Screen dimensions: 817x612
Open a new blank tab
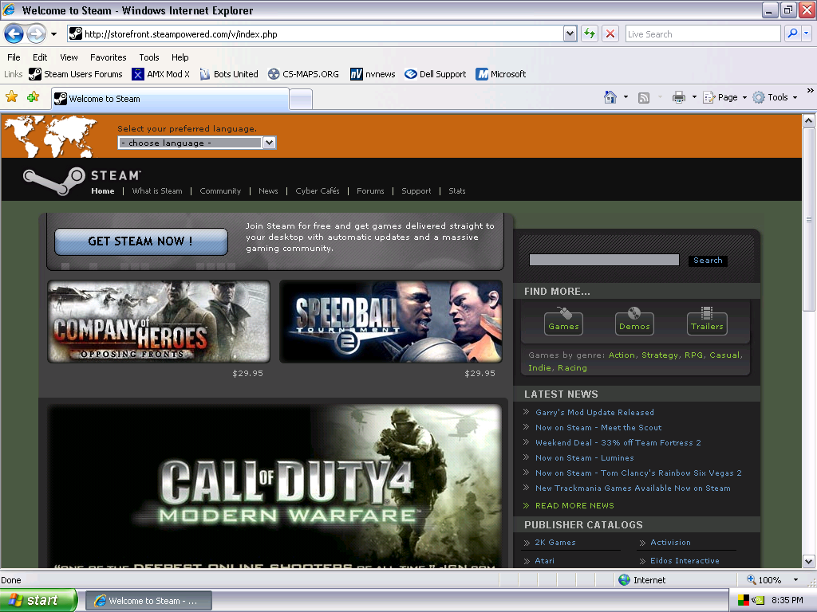tap(301, 99)
